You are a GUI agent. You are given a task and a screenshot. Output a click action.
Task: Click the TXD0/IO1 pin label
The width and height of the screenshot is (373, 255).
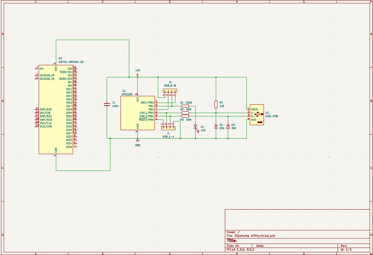point(66,72)
